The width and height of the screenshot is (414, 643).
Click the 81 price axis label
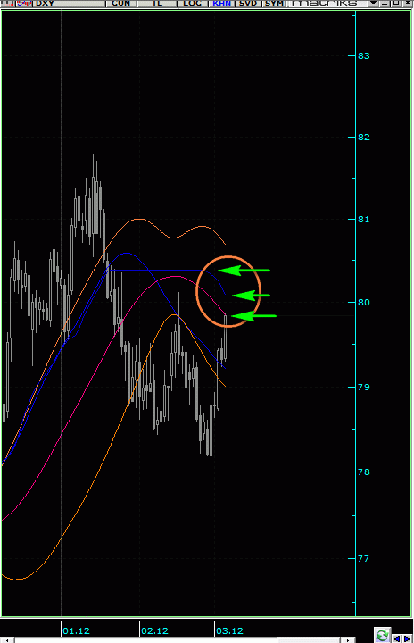pos(363,220)
